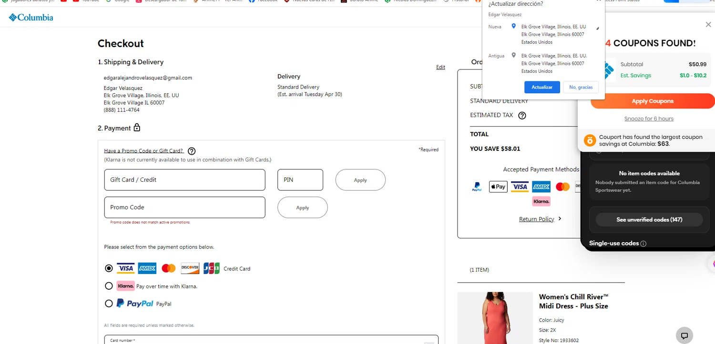715x344 pixels.
Task: Click Apply next to the Promo Code field
Action: click(x=303, y=207)
